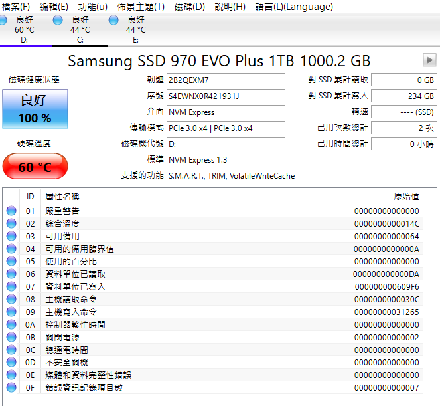Viewport: 440px width, 406px height.
Task: Open the 磁碟(D) menu
Action: pyautogui.click(x=189, y=7)
